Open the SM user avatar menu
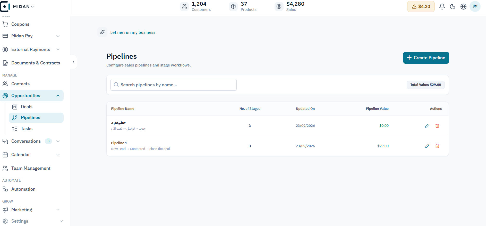 pyautogui.click(x=475, y=6)
